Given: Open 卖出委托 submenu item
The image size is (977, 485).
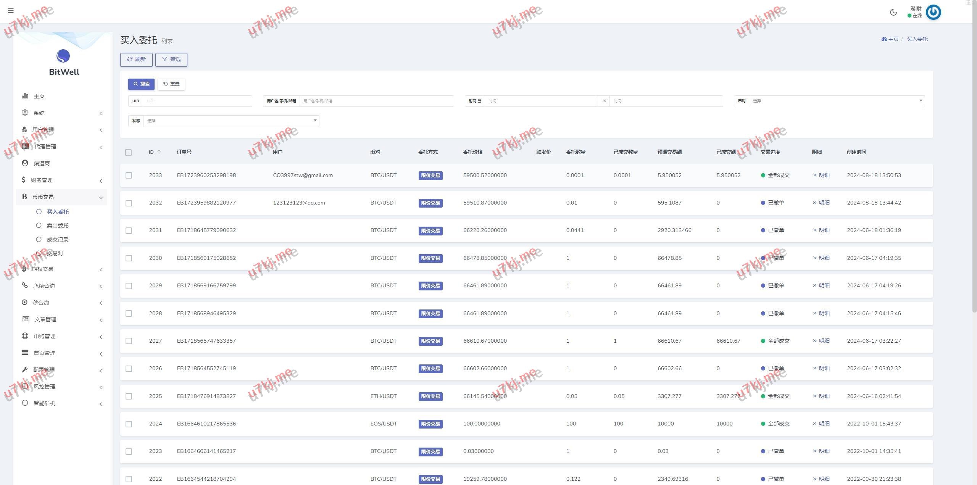Looking at the screenshot, I should coord(57,226).
